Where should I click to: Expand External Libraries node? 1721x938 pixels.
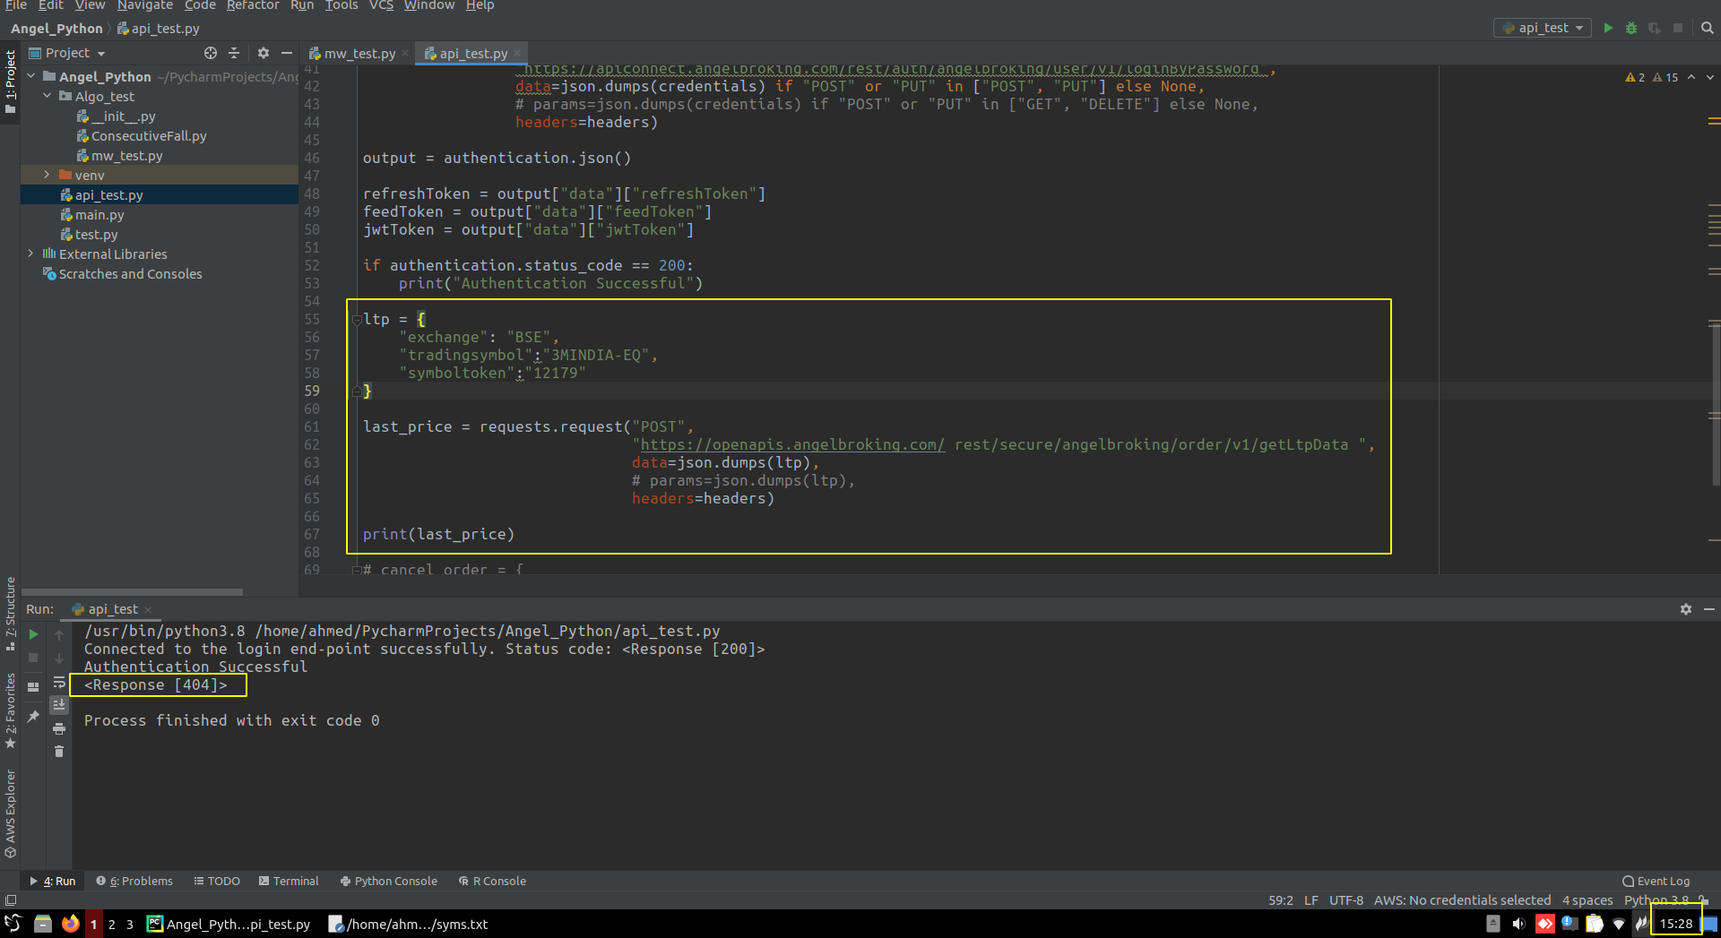pyautogui.click(x=31, y=254)
